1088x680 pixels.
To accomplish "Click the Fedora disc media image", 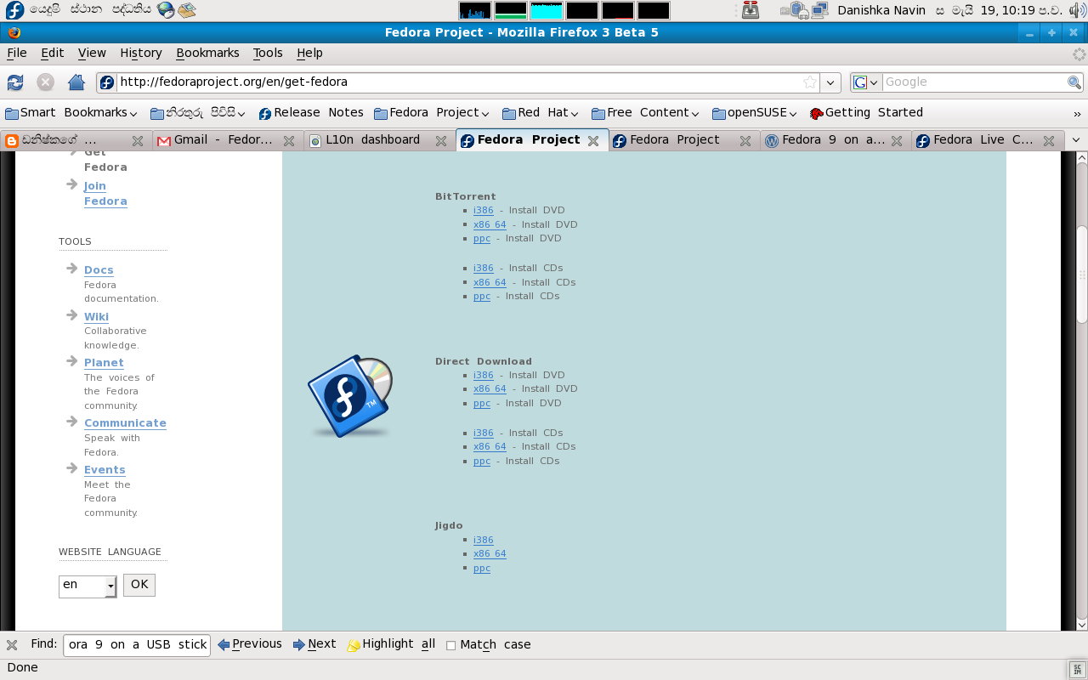I will click(350, 397).
